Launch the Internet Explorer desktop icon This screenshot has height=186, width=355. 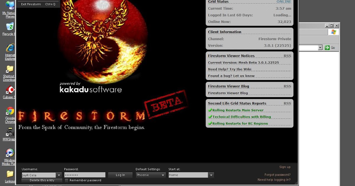(10, 48)
